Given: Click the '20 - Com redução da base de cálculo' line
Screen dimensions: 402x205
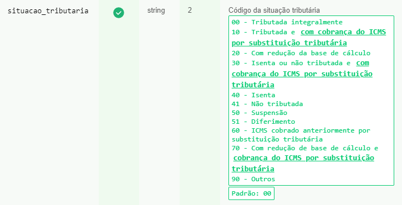Looking at the screenshot, I should coord(301,53).
